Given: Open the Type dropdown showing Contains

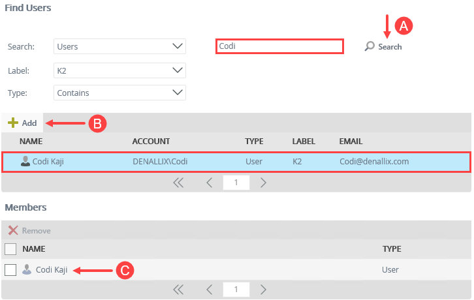Looking at the screenshot, I should (x=119, y=93).
